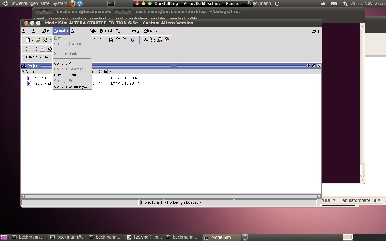Screen dimensions: 386x241
Task: Click the mail envelope indicator icon
Action: [334, 4]
